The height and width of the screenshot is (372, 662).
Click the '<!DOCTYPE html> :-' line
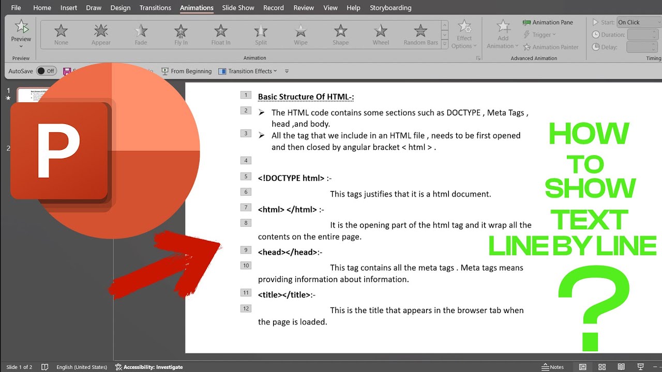pyautogui.click(x=295, y=178)
